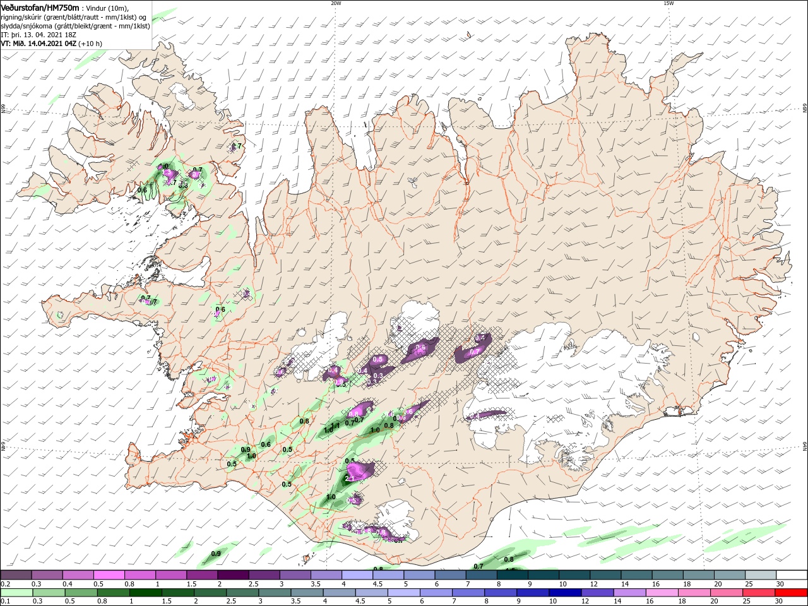The image size is (808, 606).
Task: Click the '20W' longitude label
Action: tap(336, 3)
